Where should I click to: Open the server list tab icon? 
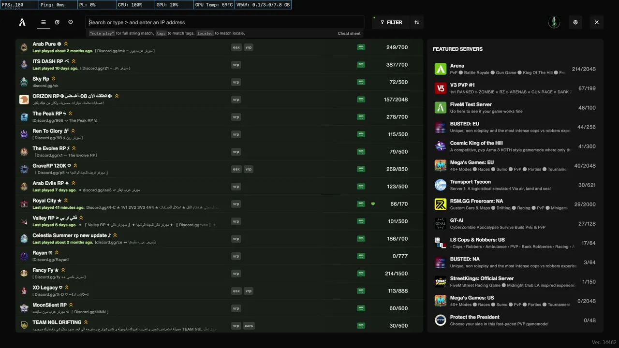click(x=44, y=22)
